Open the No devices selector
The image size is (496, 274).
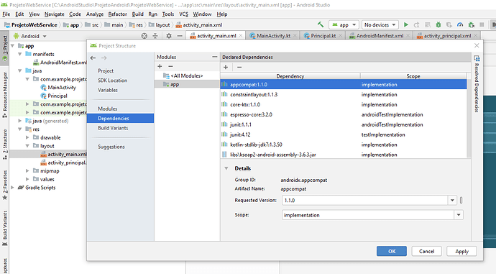[380, 24]
